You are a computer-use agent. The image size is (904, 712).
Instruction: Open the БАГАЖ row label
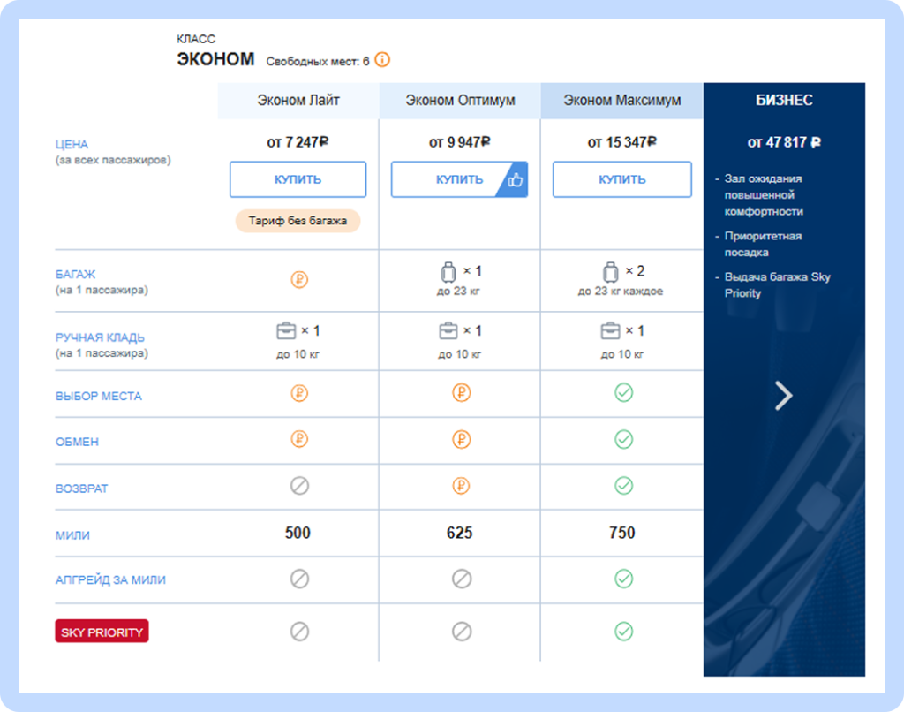click(76, 275)
